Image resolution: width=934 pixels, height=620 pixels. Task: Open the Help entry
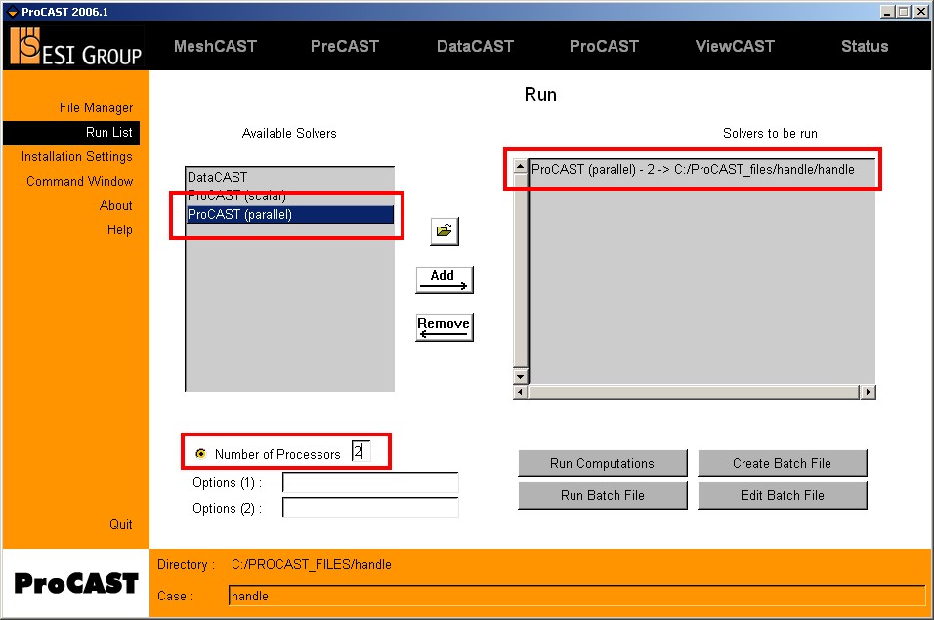pyautogui.click(x=120, y=229)
